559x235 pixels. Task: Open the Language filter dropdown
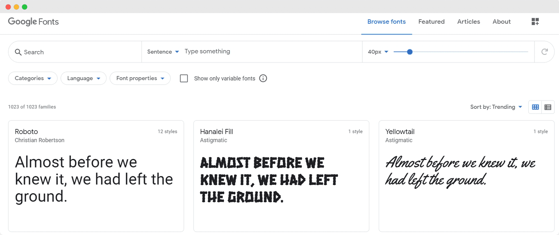pyautogui.click(x=84, y=78)
